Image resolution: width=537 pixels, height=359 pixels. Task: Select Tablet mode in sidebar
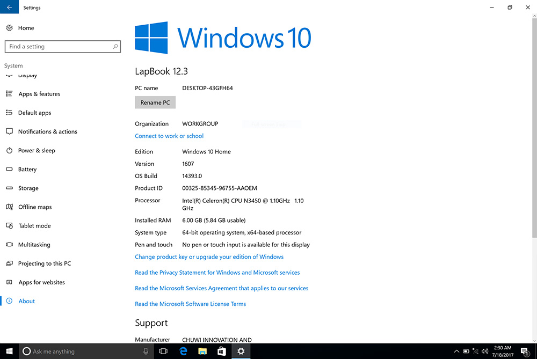click(x=34, y=225)
